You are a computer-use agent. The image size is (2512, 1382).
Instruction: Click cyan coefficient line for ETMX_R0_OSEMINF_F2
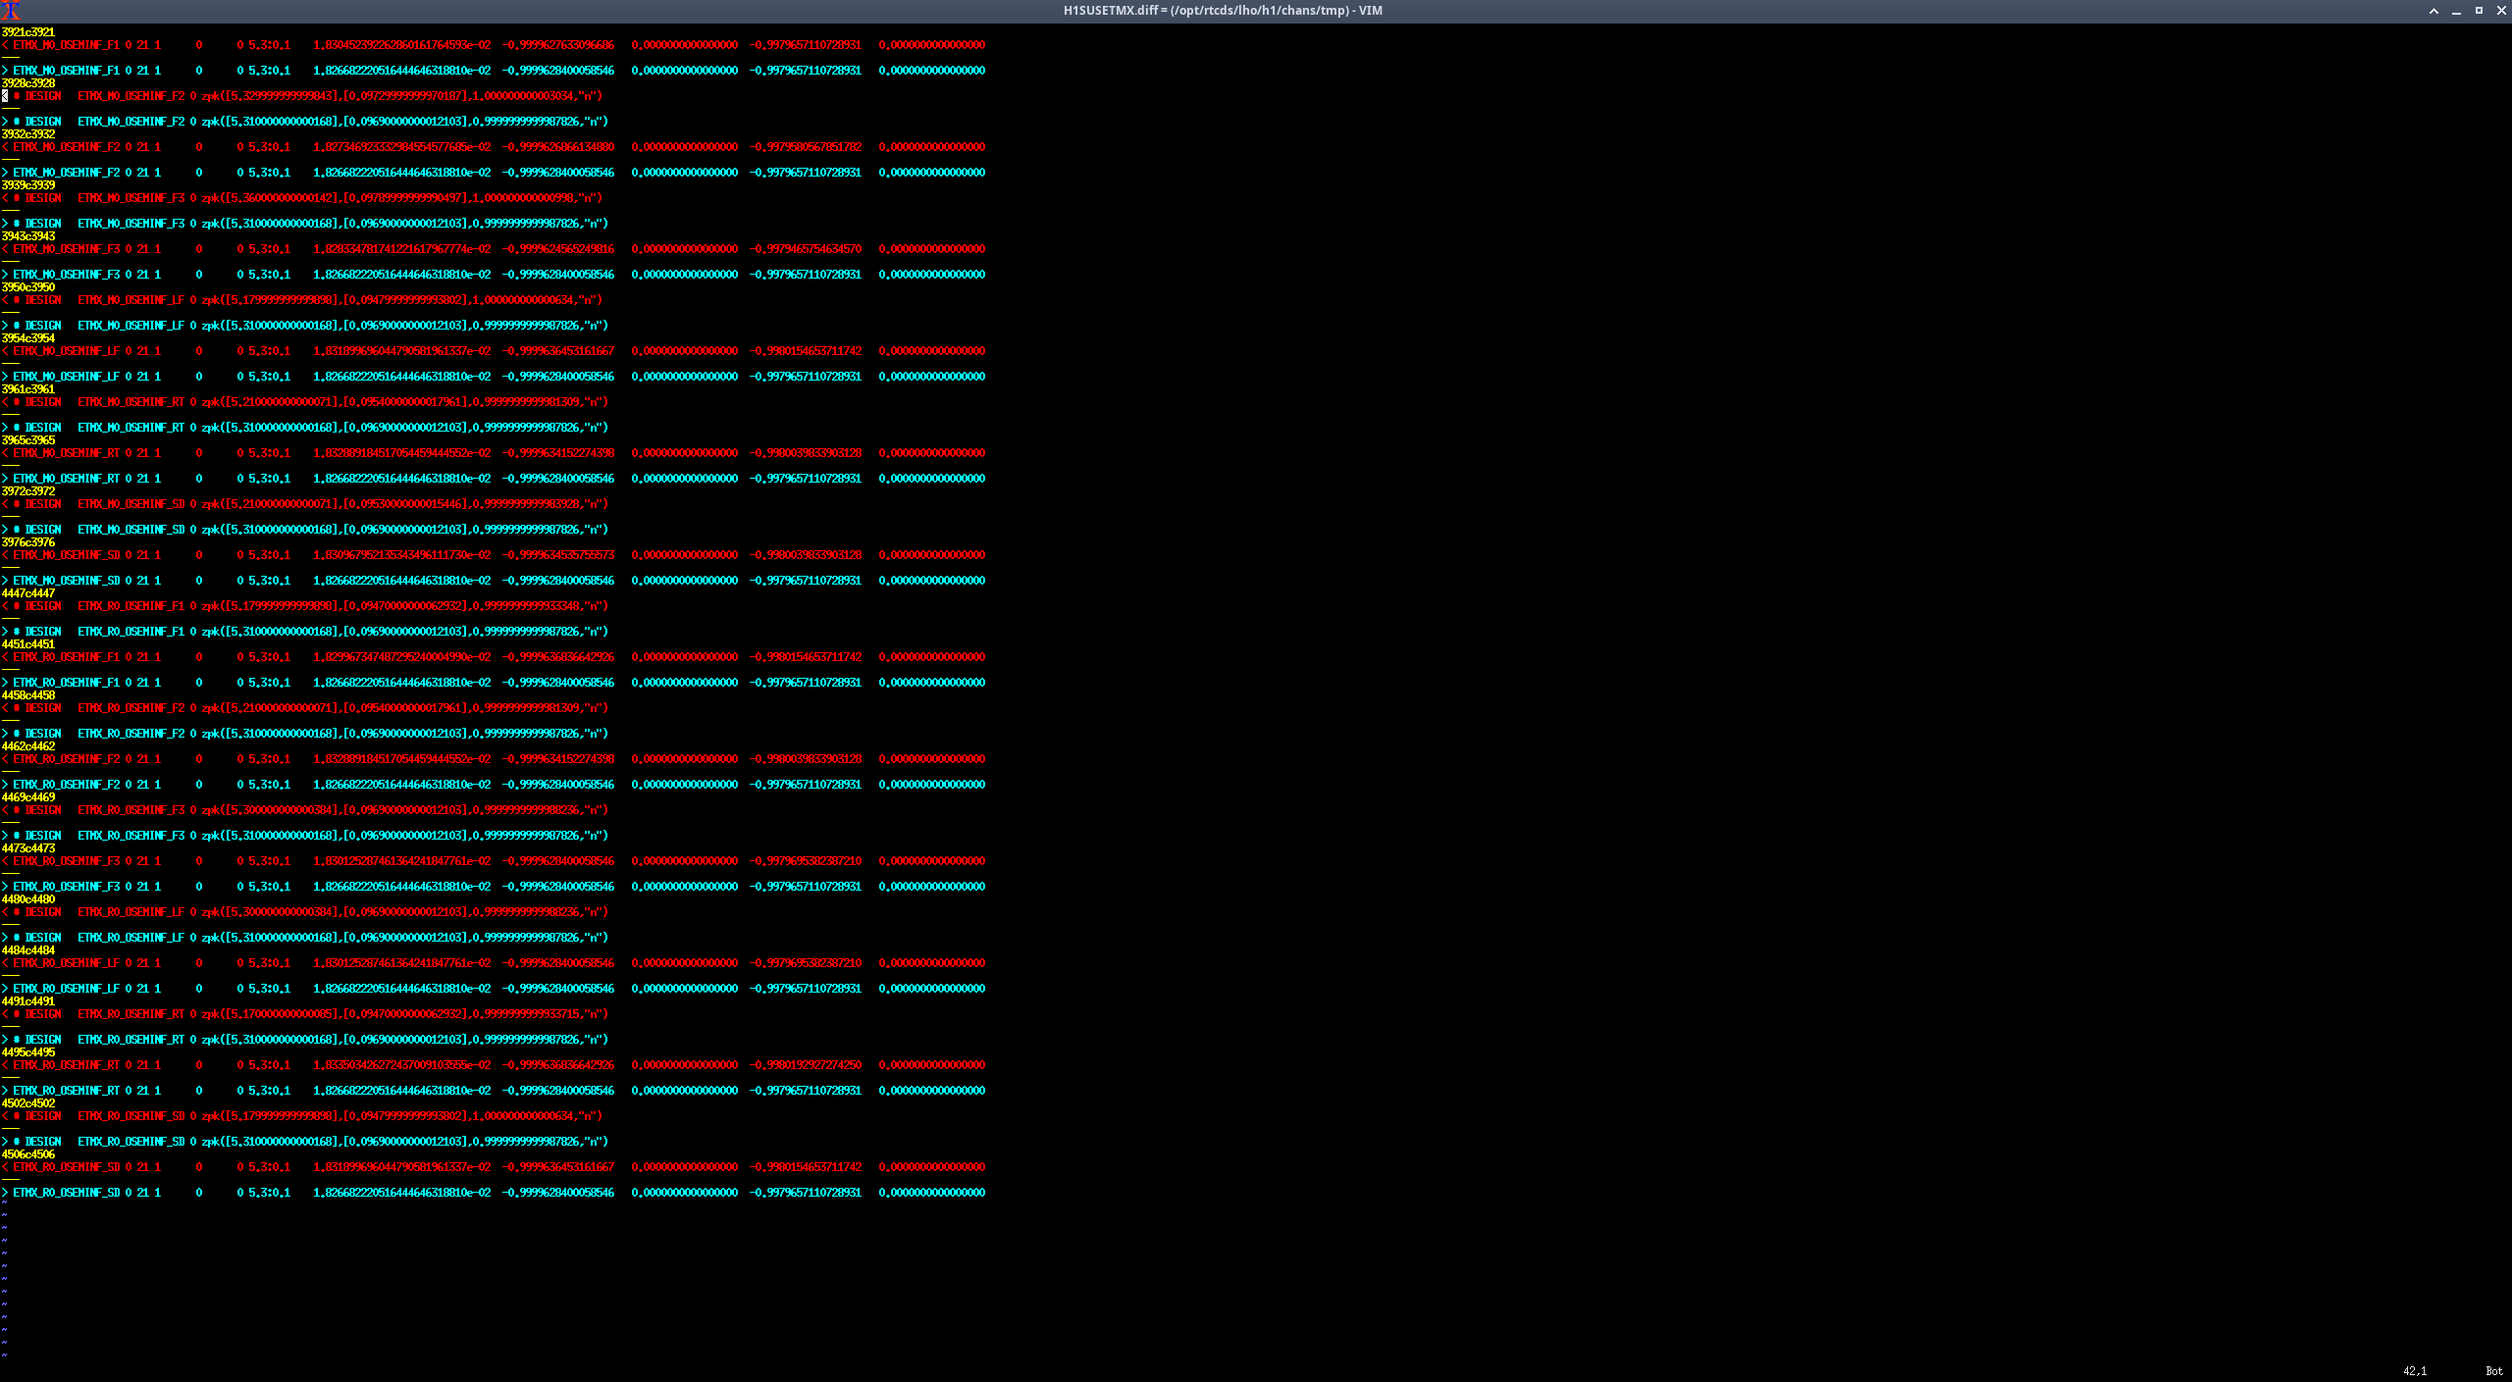click(x=494, y=785)
